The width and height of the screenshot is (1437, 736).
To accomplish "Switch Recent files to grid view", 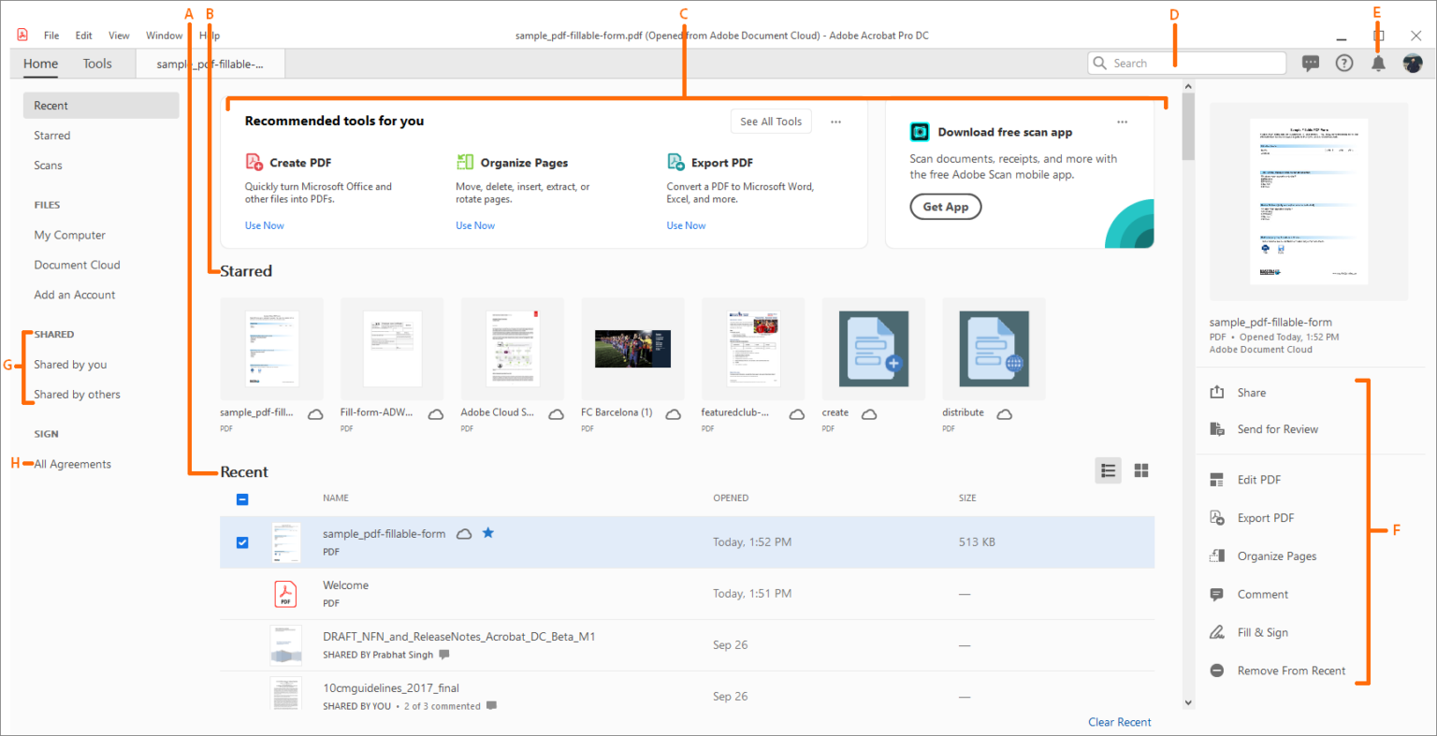I will click(1141, 470).
